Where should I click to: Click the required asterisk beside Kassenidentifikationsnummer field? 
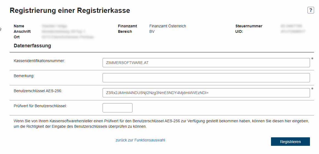pyautogui.click(x=312, y=59)
